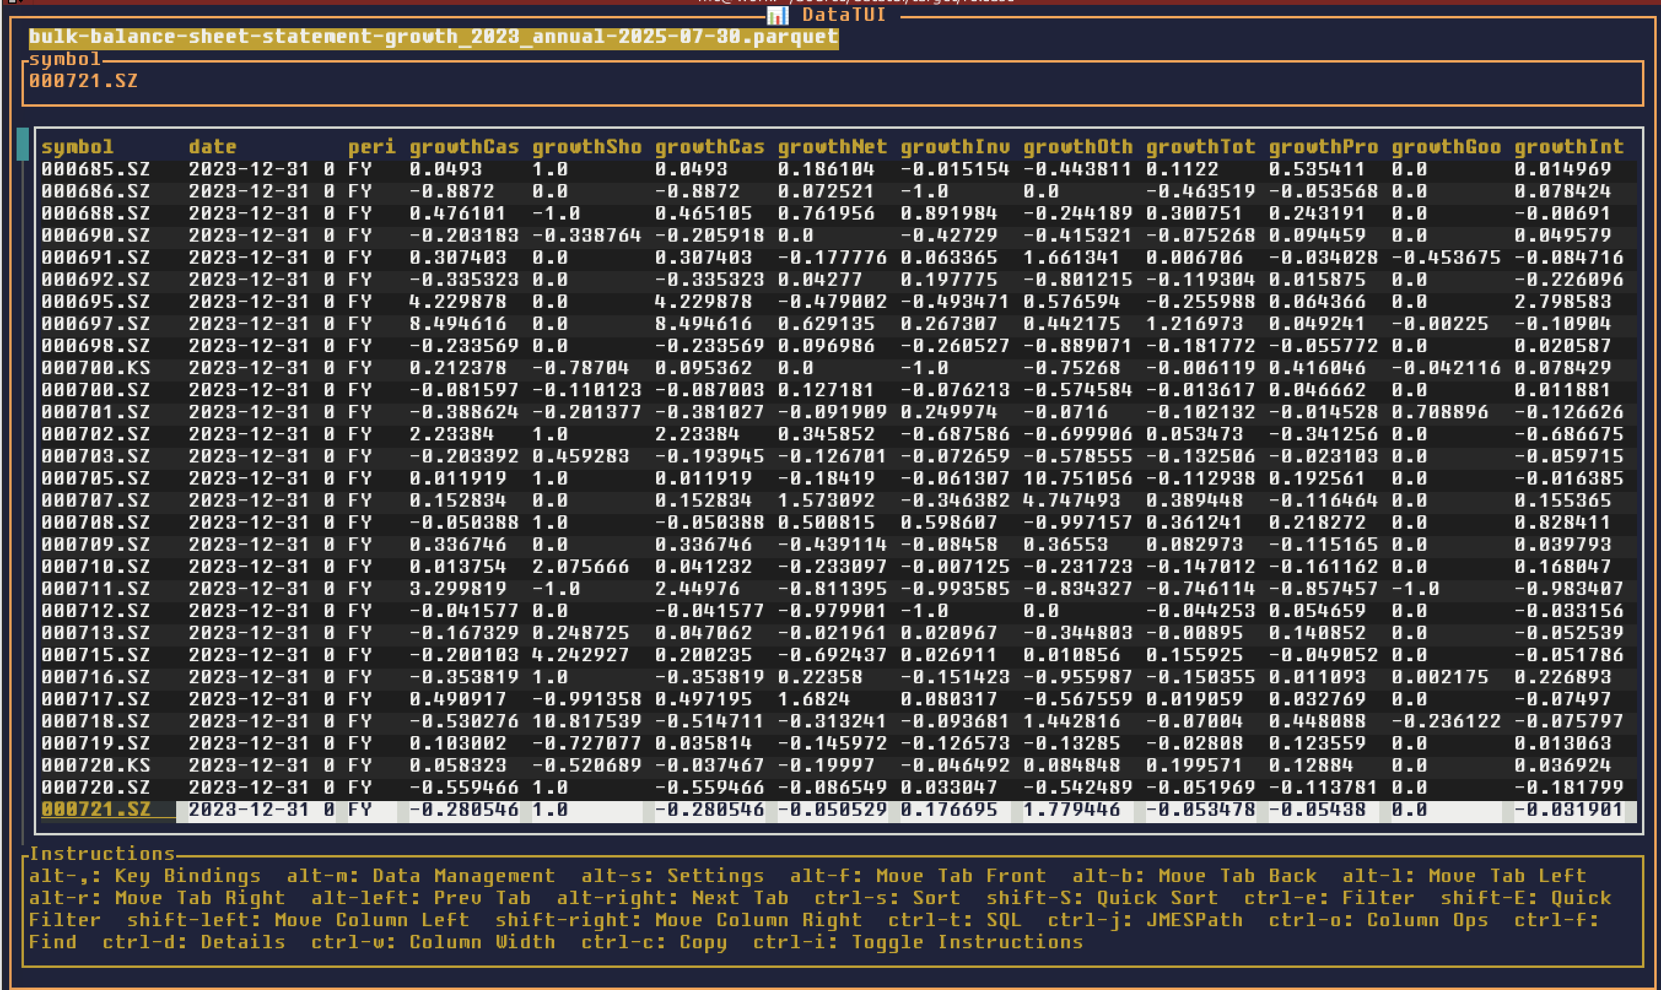This screenshot has height=990, width=1661.
Task: Click the growthInt column header
Action: click(x=1568, y=147)
